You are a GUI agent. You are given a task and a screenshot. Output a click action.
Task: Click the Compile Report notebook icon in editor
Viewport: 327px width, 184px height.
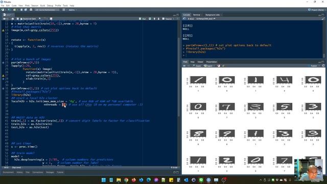(x=51, y=19)
